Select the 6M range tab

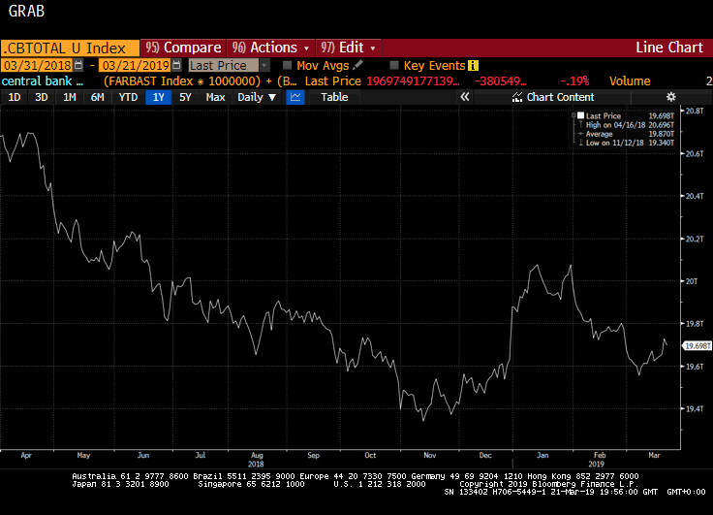click(97, 97)
